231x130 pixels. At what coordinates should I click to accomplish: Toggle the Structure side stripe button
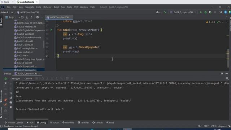coord(1,113)
